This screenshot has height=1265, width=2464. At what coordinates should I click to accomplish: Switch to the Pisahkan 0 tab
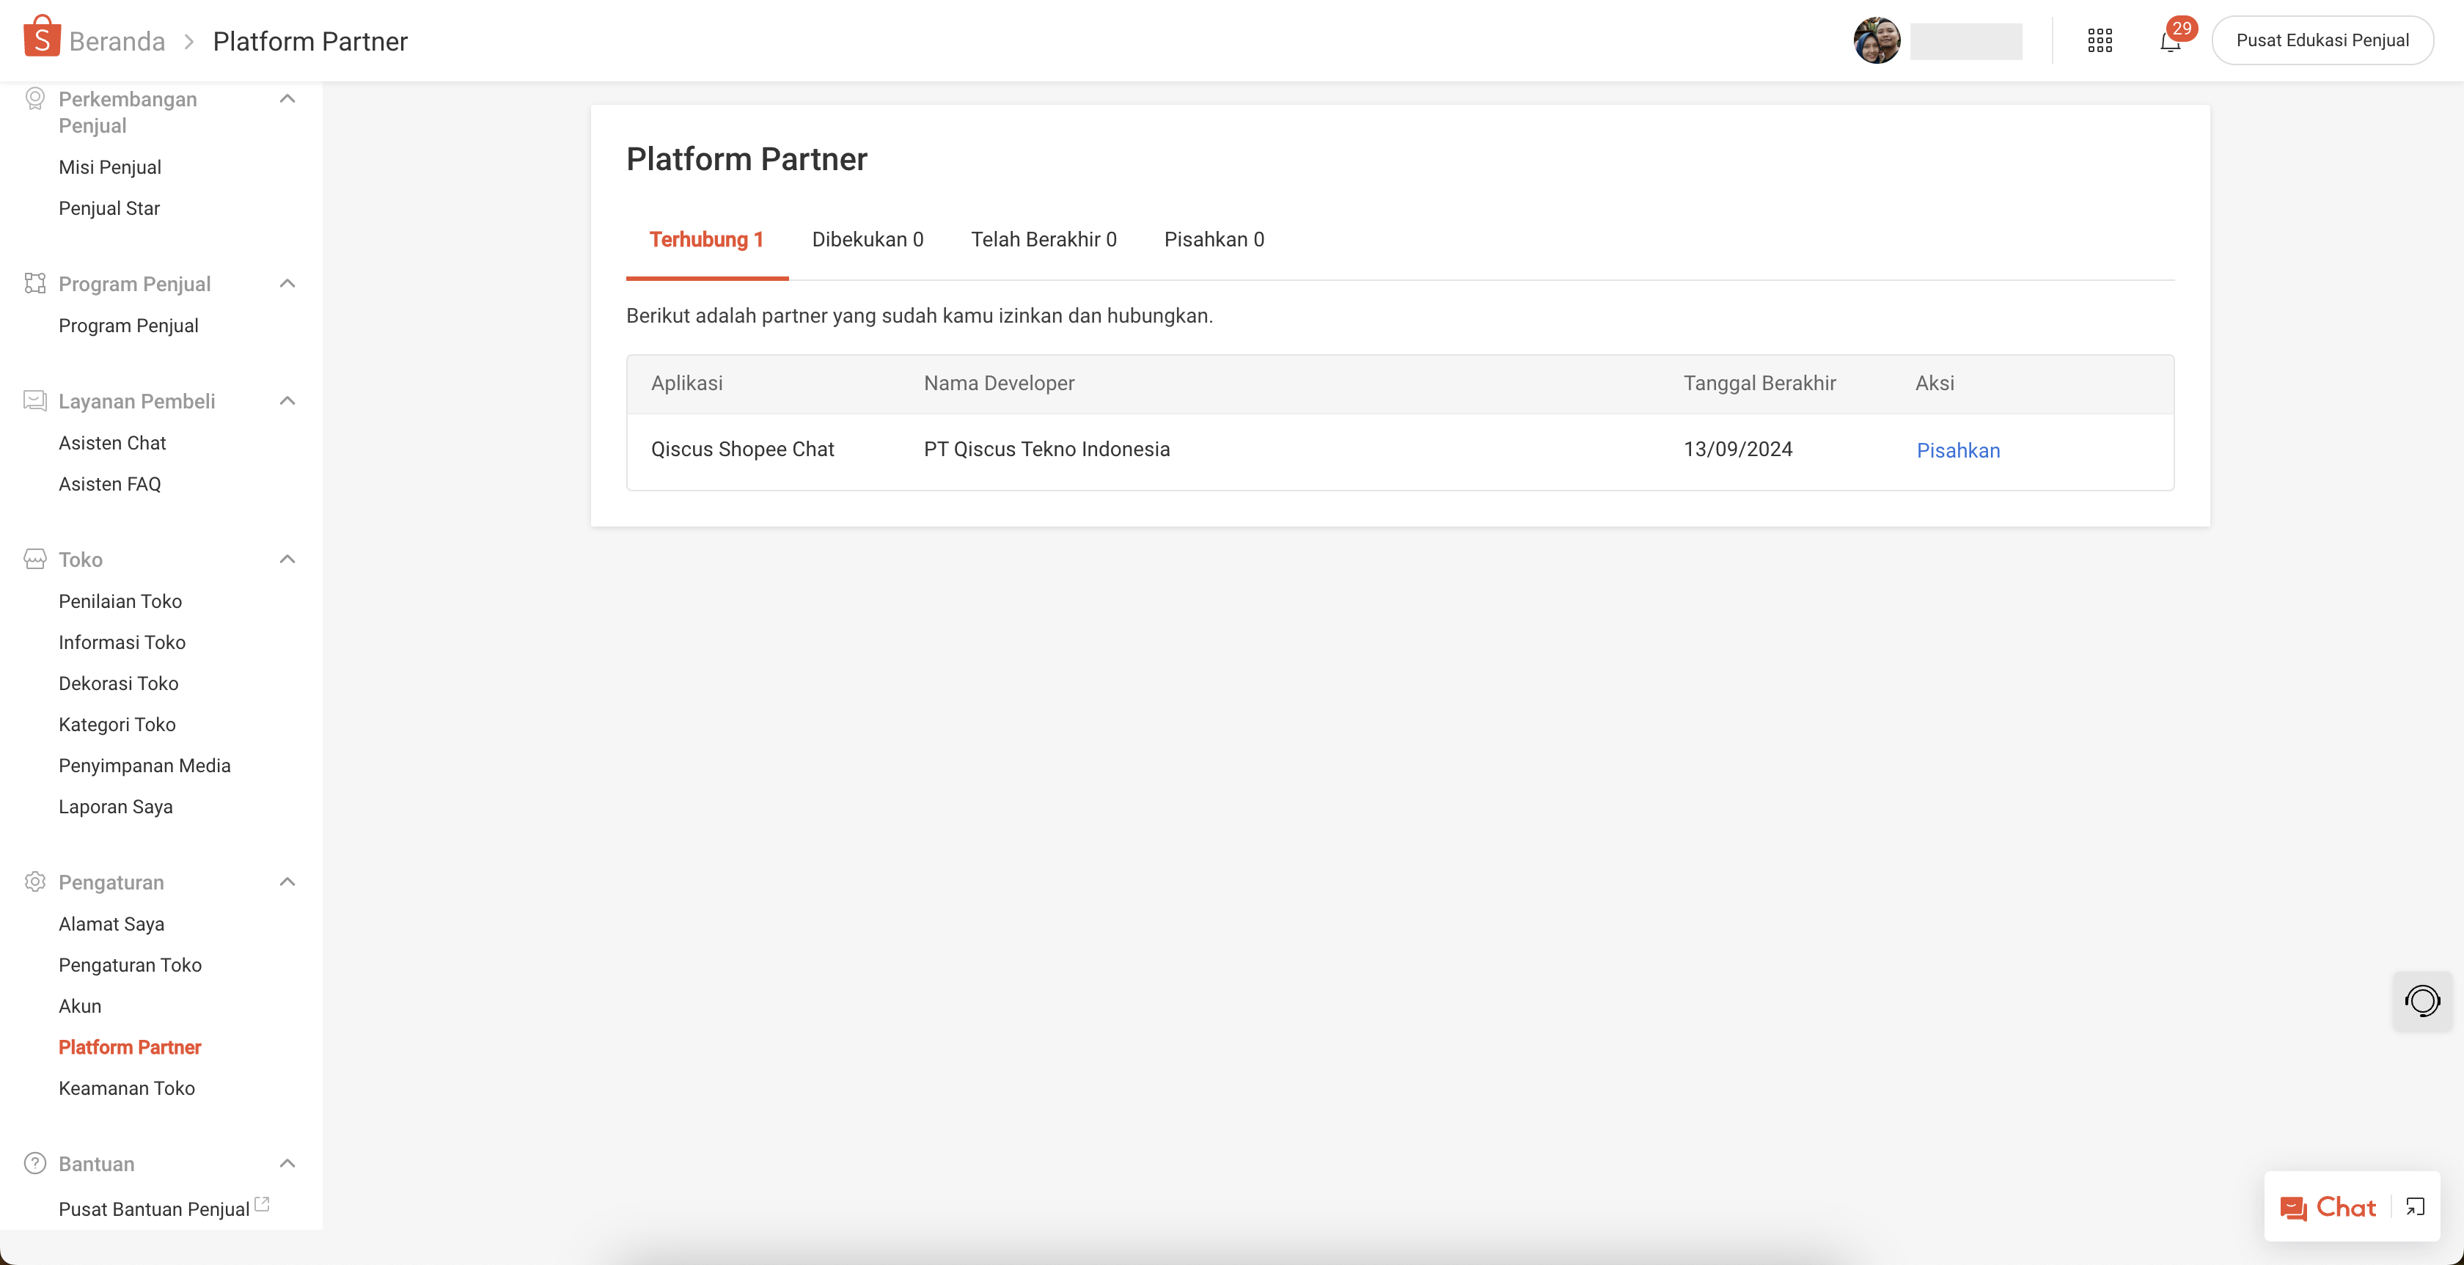pyautogui.click(x=1214, y=239)
